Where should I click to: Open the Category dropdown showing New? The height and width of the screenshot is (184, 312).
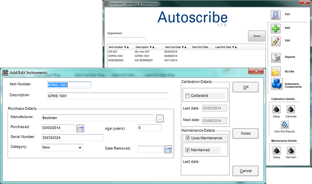(62, 147)
